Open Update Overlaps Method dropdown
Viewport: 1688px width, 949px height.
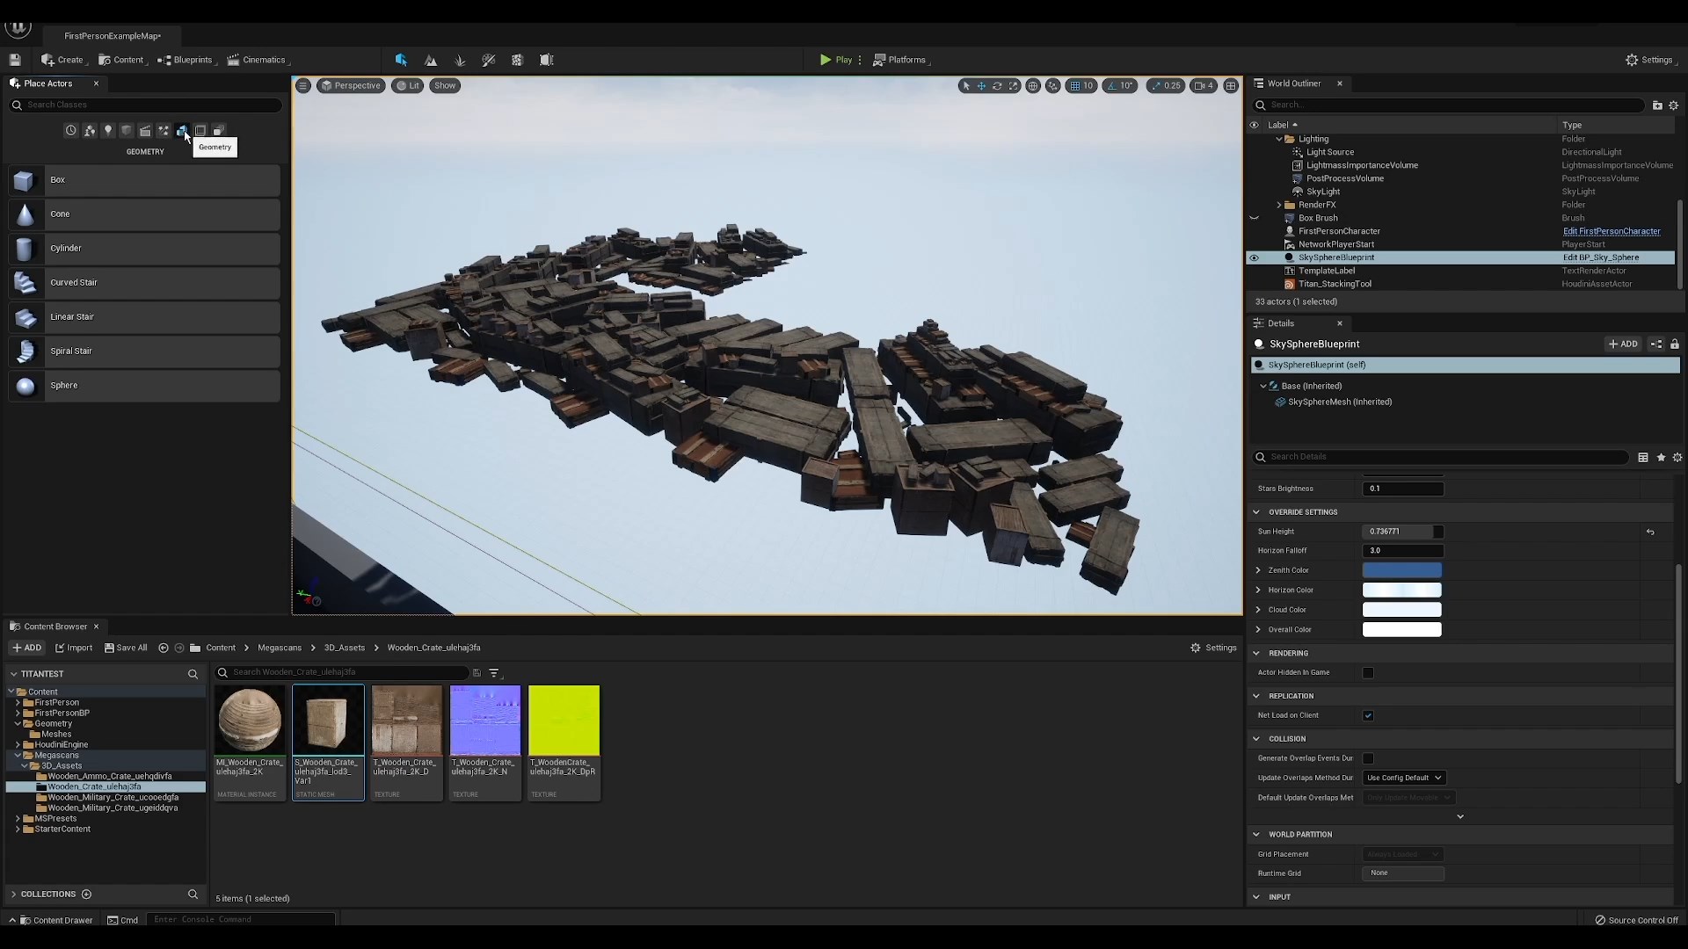pos(1404,778)
